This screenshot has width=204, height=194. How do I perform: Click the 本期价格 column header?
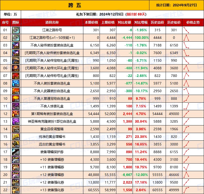pyautogui.click(x=91, y=23)
